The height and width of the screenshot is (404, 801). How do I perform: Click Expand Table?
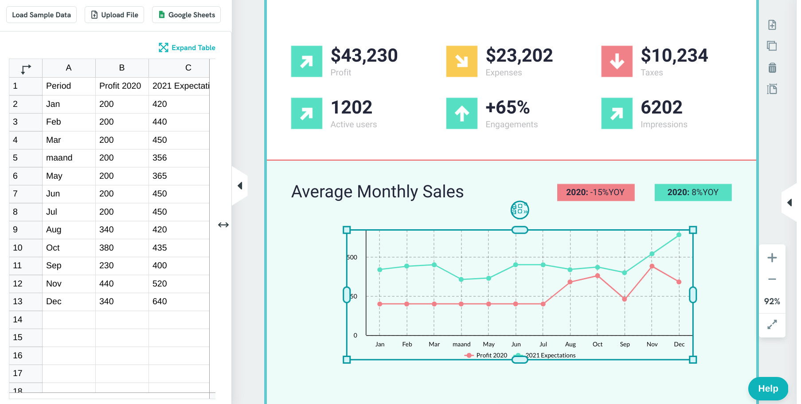[x=187, y=47]
